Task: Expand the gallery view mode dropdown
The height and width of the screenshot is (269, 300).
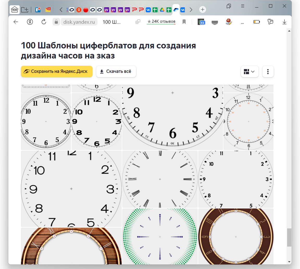Action: pyautogui.click(x=249, y=71)
